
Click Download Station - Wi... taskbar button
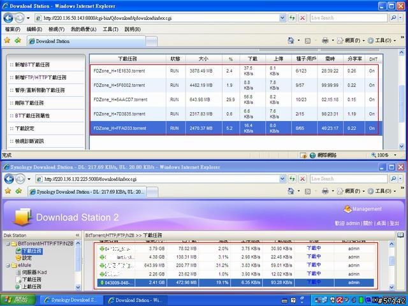(x=136, y=300)
